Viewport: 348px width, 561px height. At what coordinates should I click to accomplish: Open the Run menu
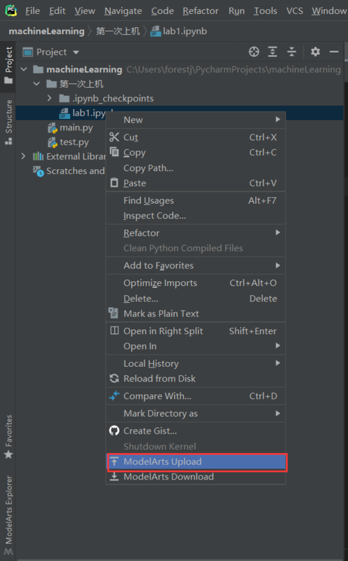(237, 11)
